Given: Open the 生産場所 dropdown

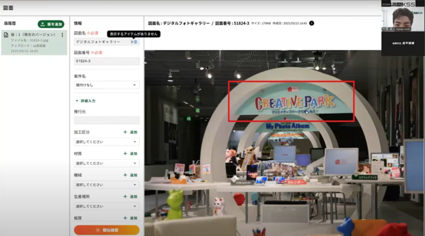Looking at the screenshot, I should pos(106,206).
